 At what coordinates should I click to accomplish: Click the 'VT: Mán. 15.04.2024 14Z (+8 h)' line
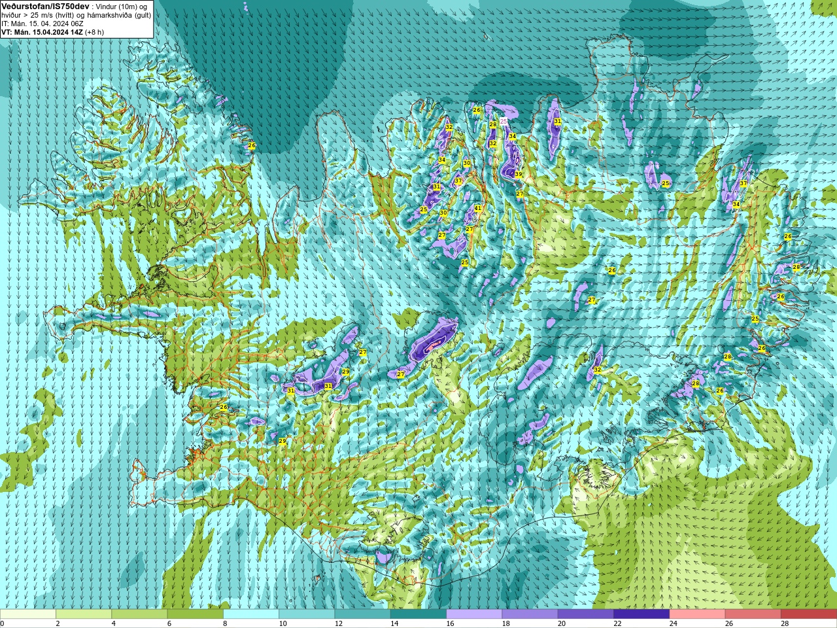point(52,32)
